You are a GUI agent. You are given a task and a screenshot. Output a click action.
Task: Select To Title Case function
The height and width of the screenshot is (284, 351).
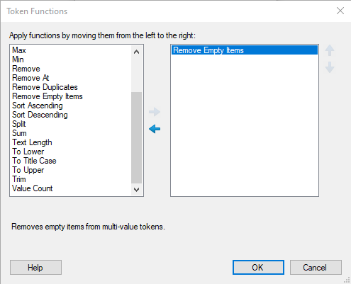point(34,161)
